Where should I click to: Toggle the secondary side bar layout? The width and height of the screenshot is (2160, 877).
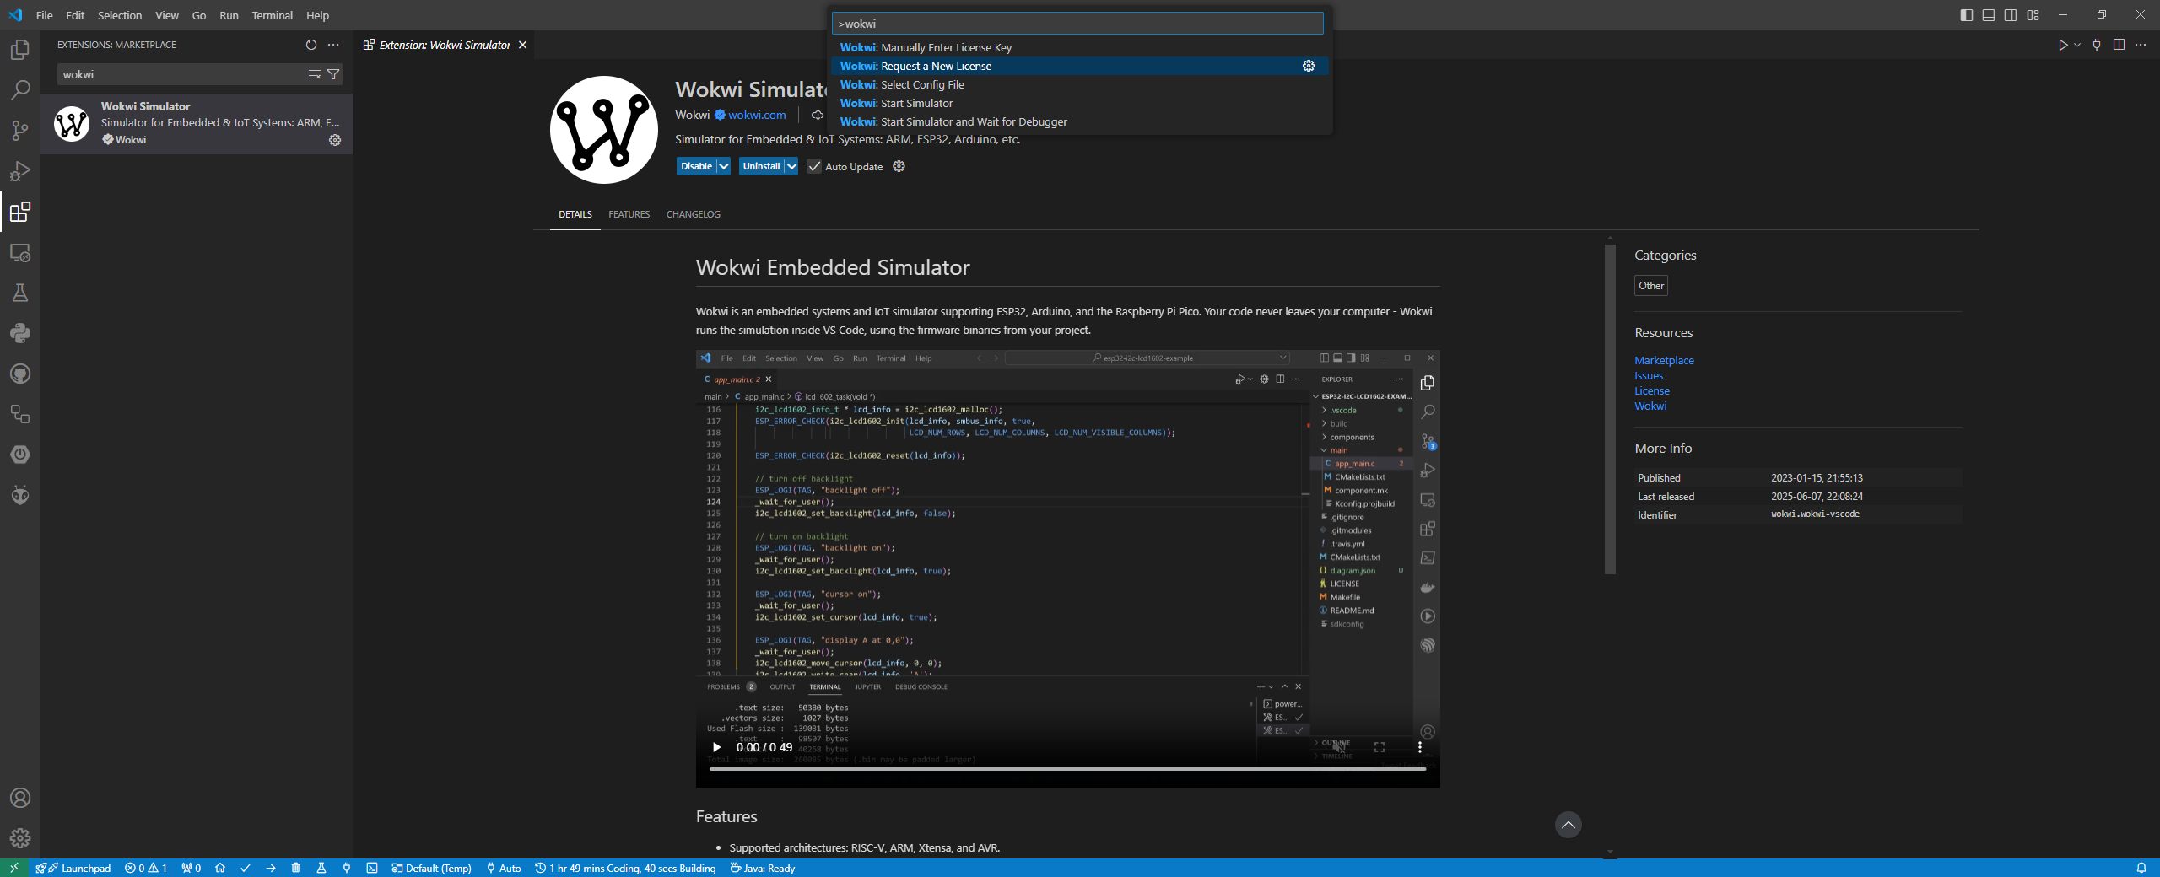pos(2011,15)
